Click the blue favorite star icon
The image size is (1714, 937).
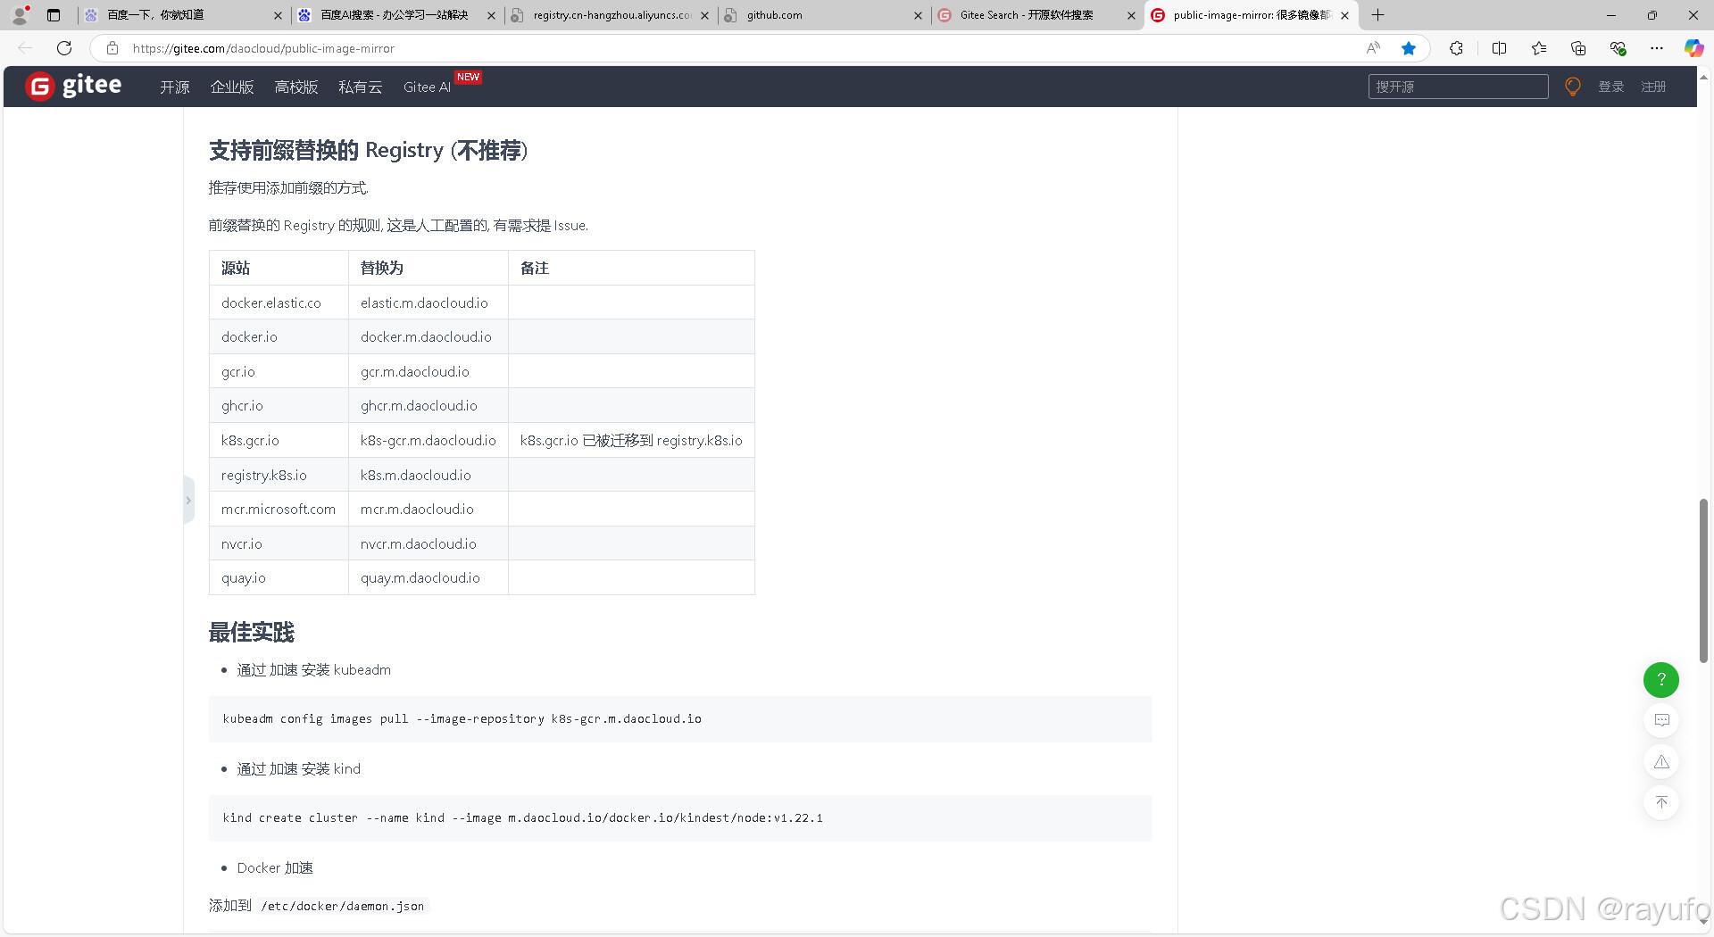1409,48
